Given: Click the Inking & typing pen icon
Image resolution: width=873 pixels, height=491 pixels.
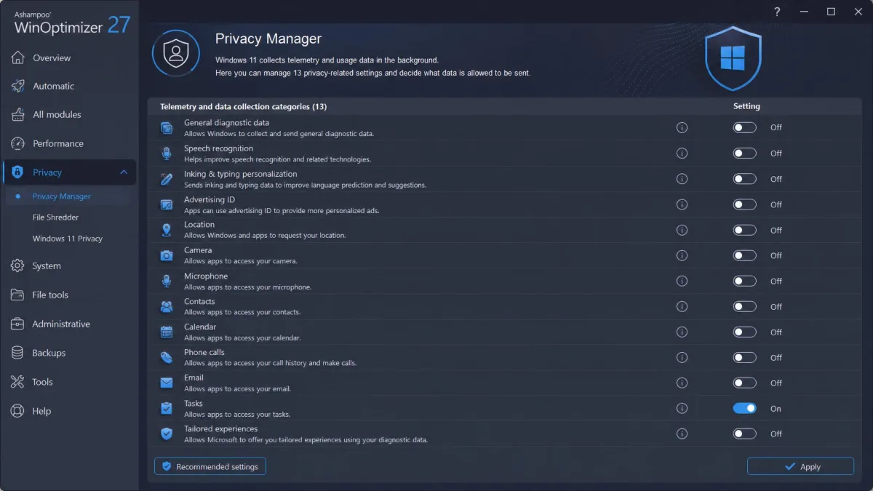Looking at the screenshot, I should click(167, 179).
